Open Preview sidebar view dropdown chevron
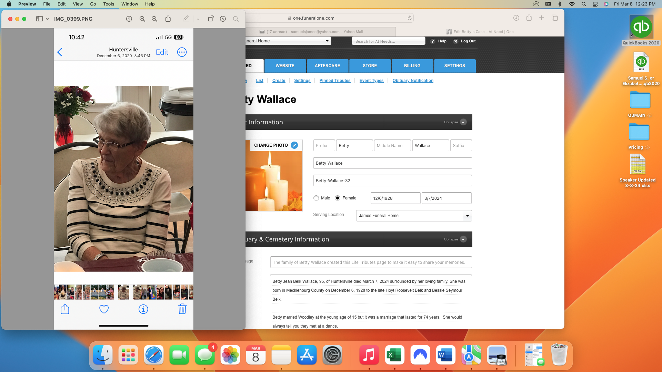662x372 pixels. [x=47, y=19]
